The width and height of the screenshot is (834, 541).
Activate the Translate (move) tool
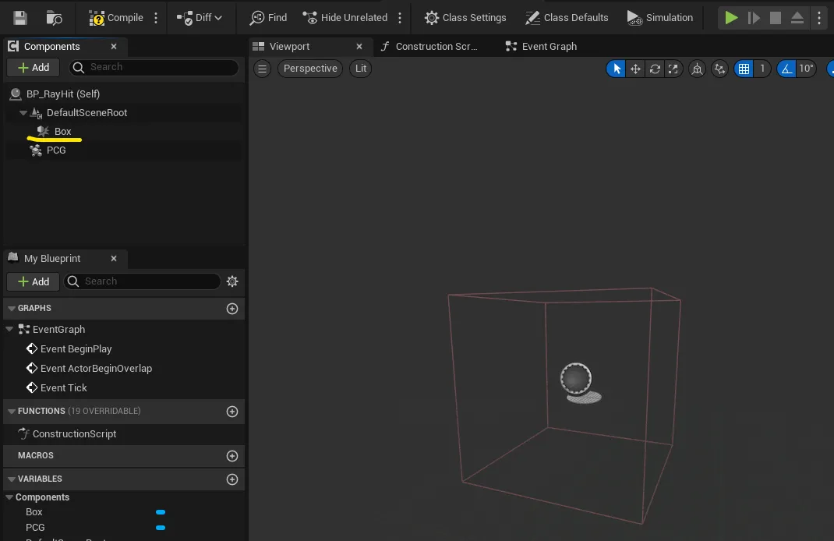click(x=635, y=69)
